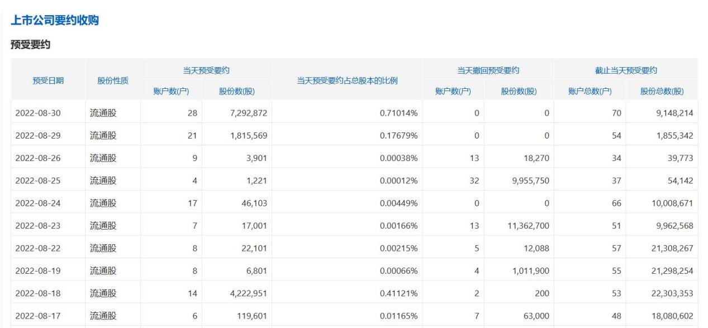Select the 2022-08-30 date cell
This screenshot has width=708, height=328.
(38, 113)
